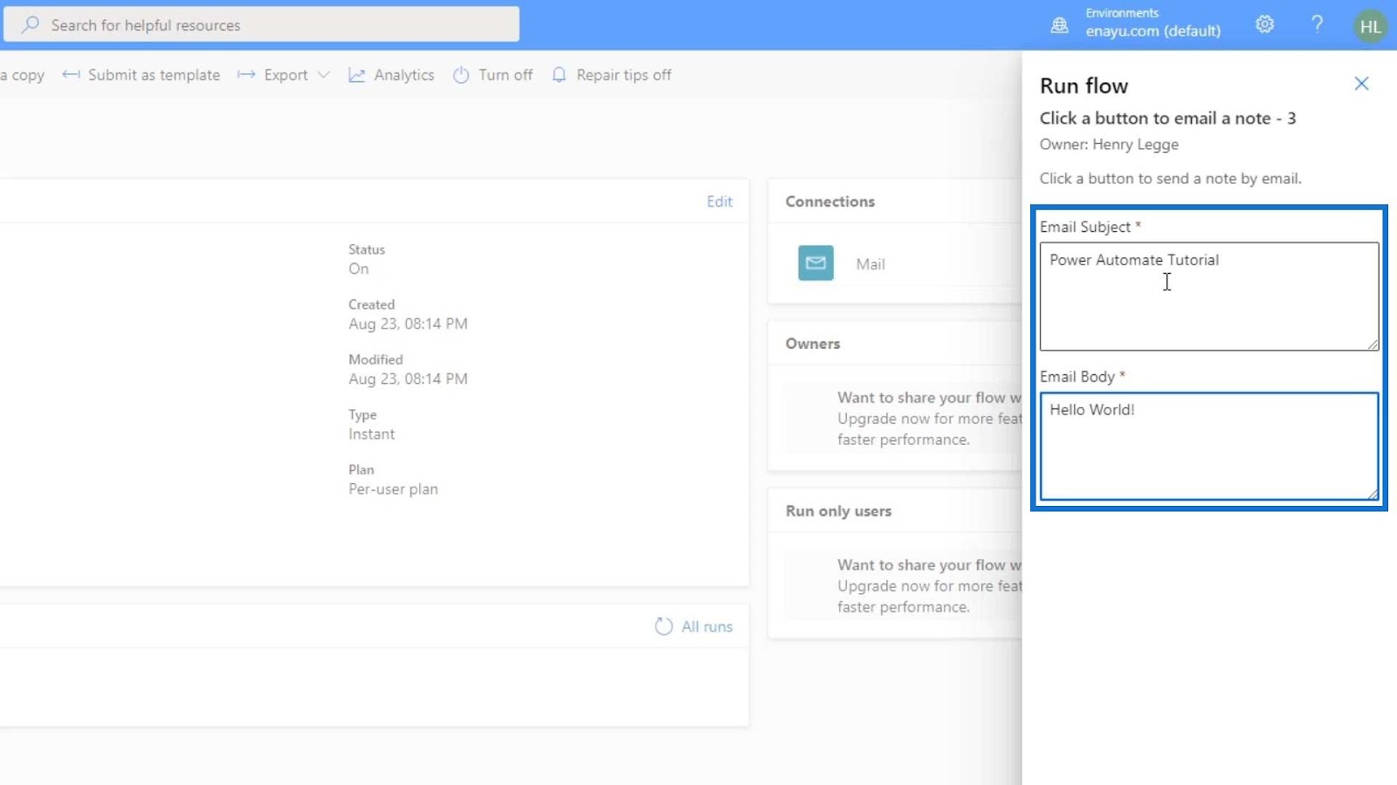Open Analytics for this flow
1397x785 pixels.
(x=403, y=75)
